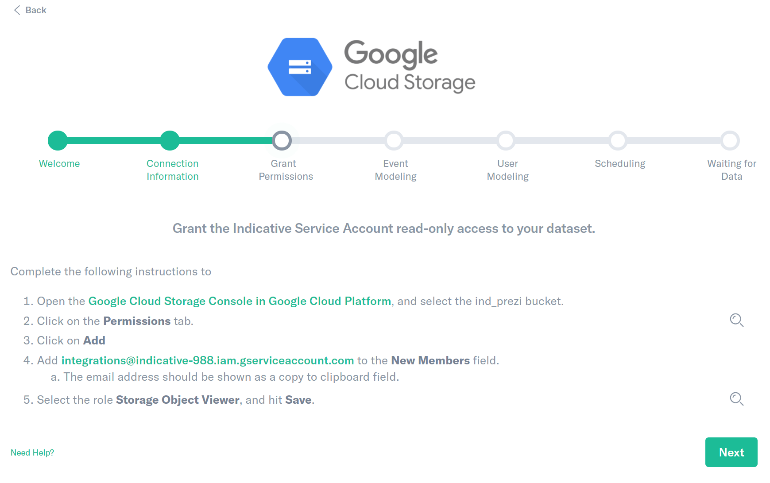Select the Grant Permissions step circle
770x483 pixels.
pos(282,140)
